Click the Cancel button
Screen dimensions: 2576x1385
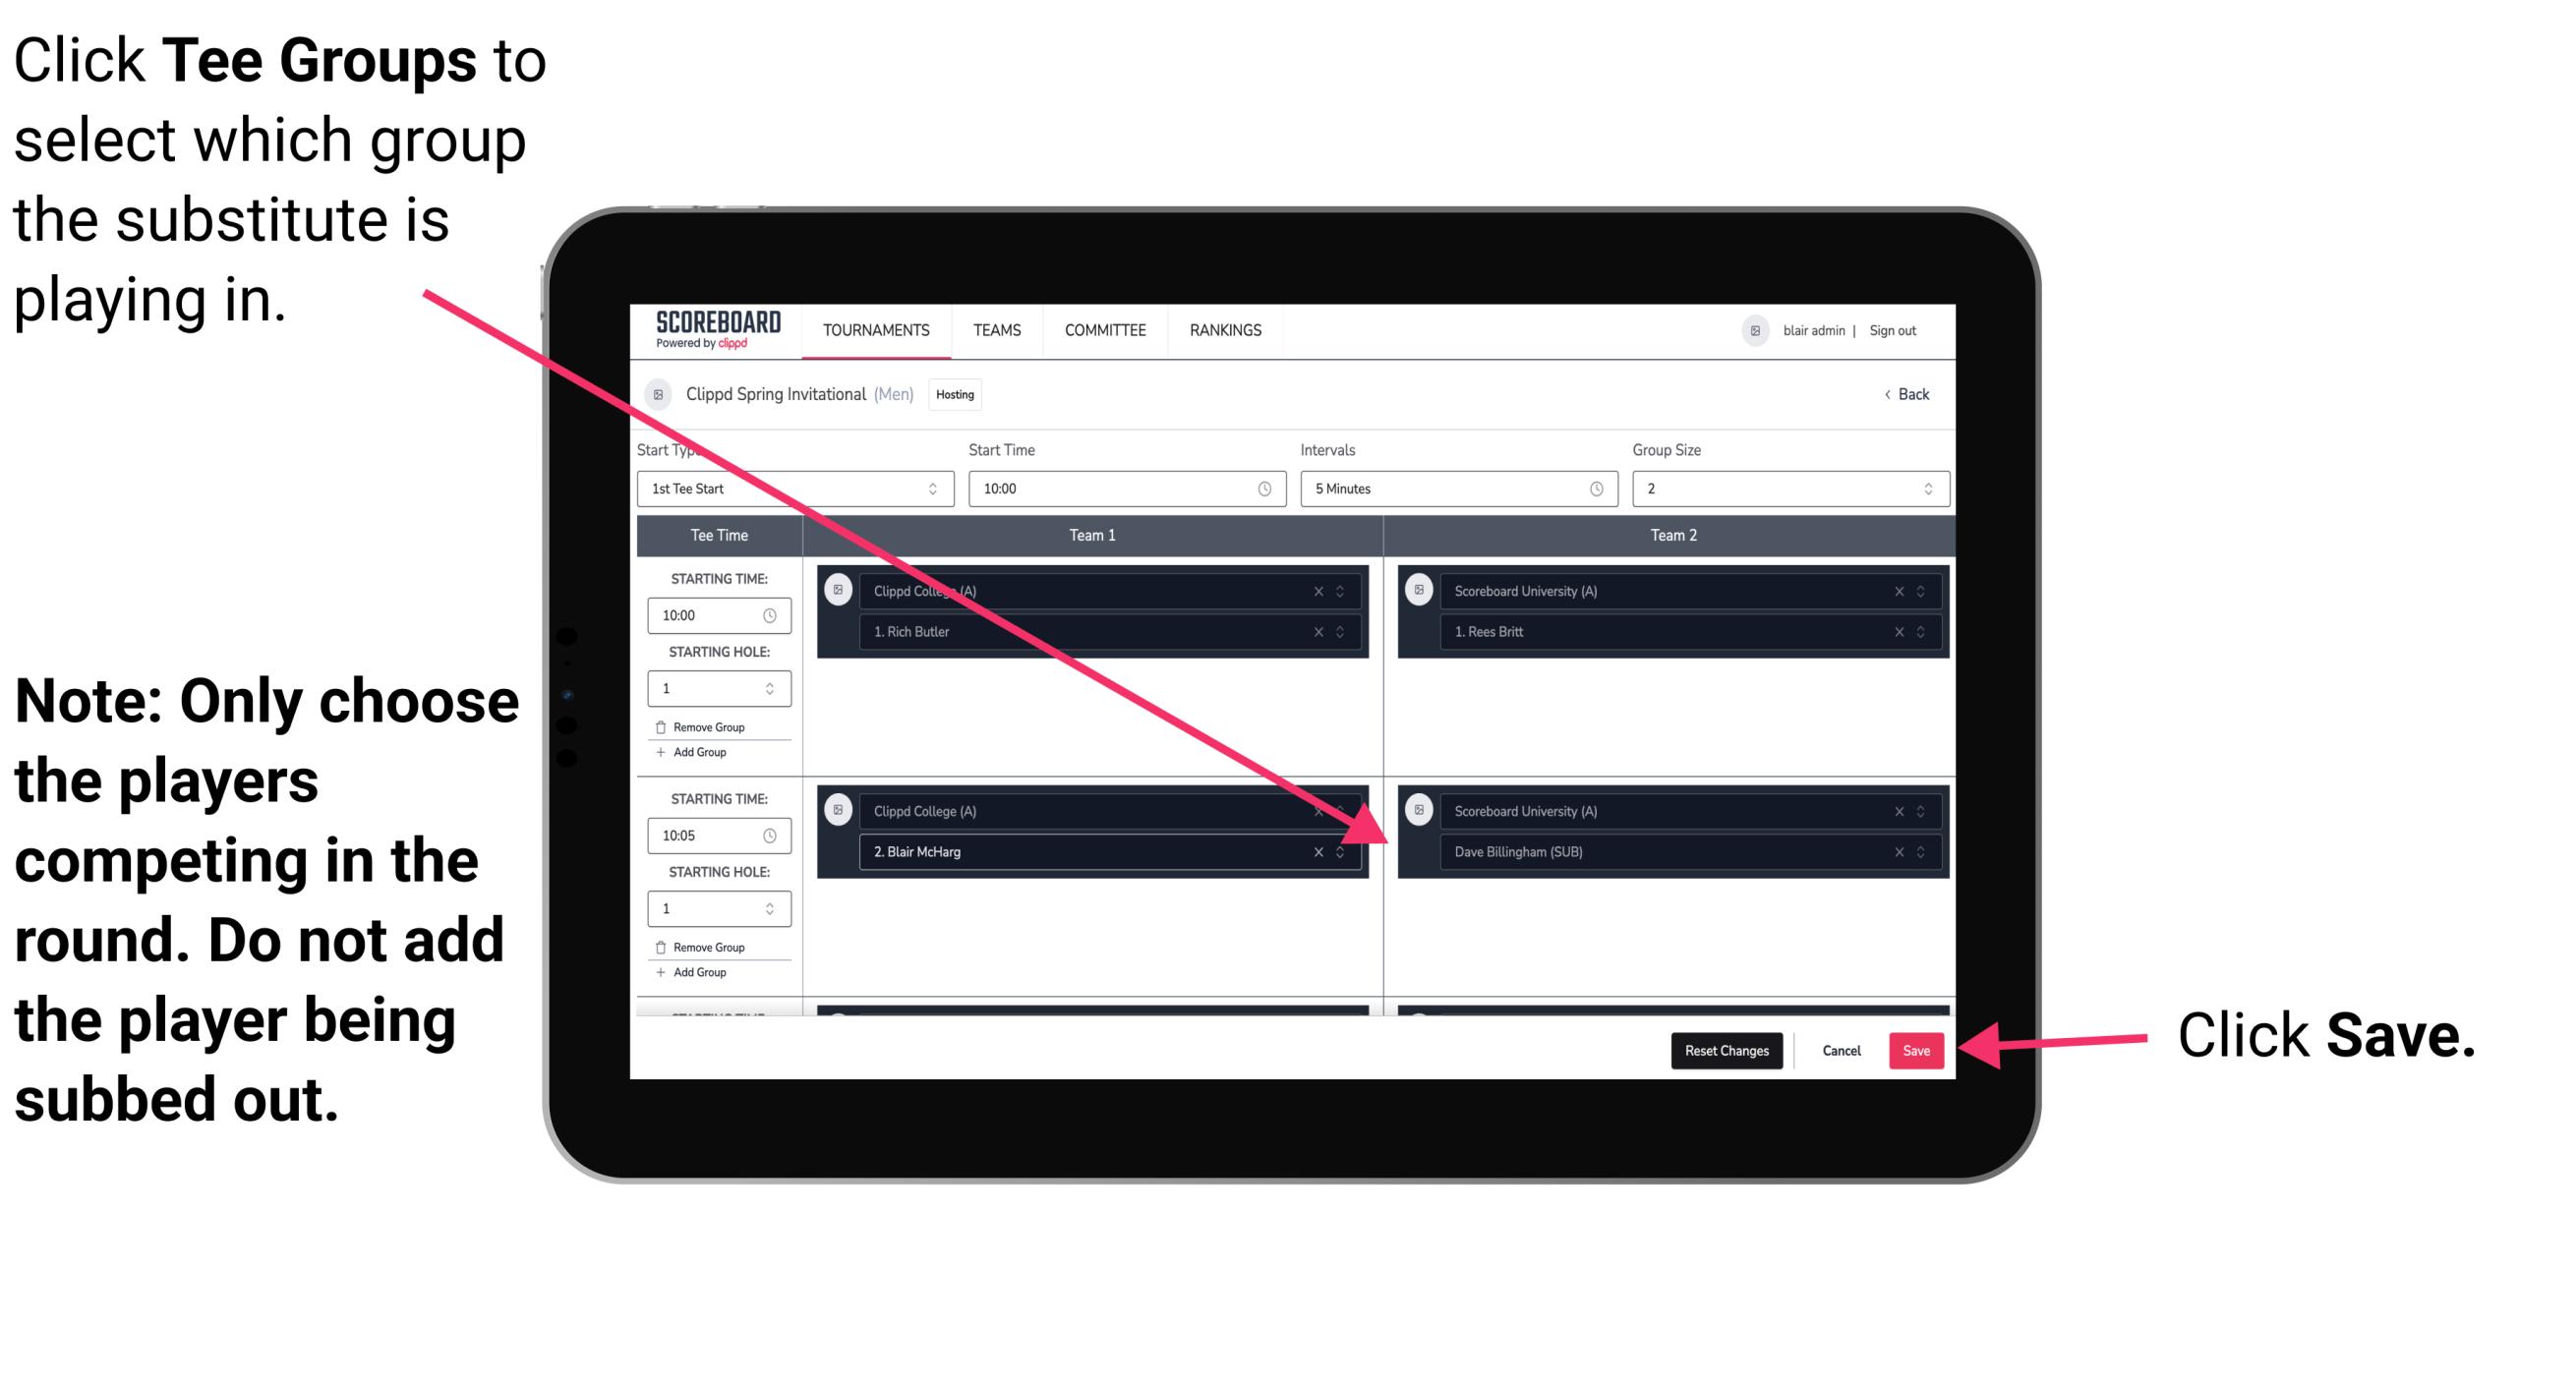pyautogui.click(x=1841, y=1051)
